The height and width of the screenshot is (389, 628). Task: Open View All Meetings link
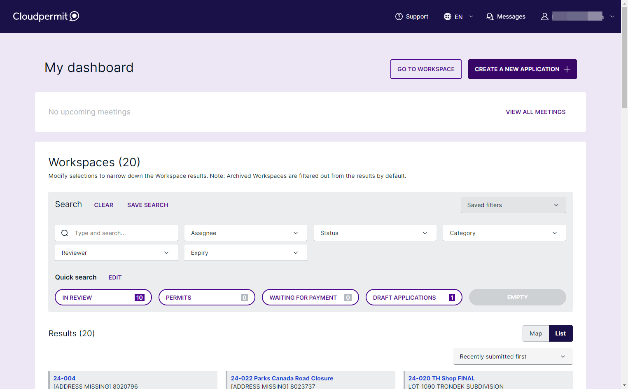pos(535,112)
